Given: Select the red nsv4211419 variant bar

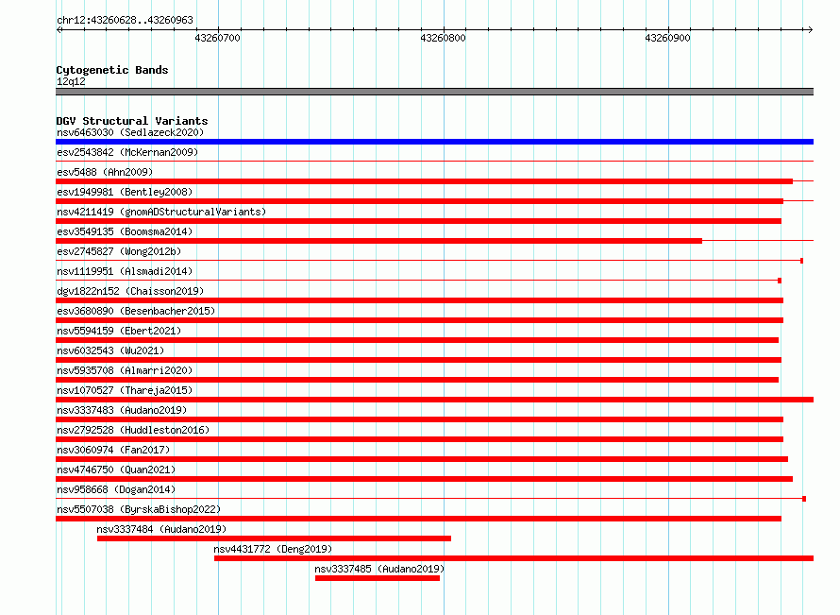Looking at the screenshot, I should 418,221.
